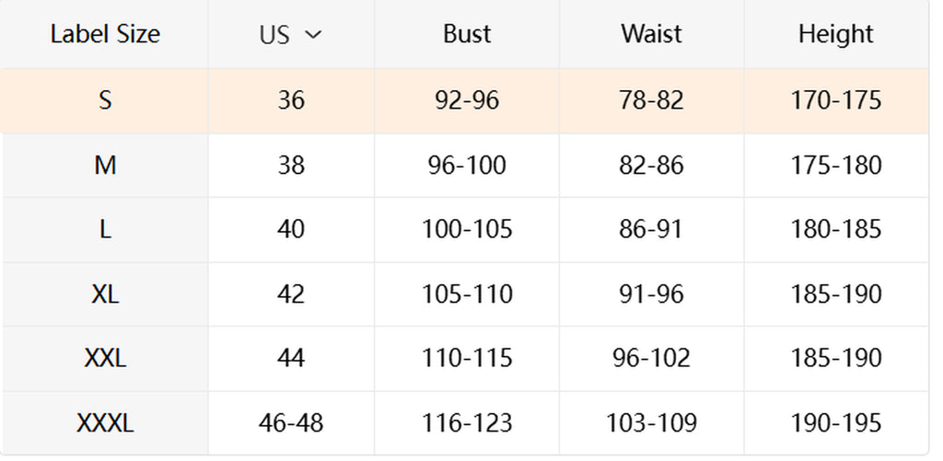This screenshot has height=461, width=943.
Task: Click the waist 96-102 cell
Action: [651, 359]
